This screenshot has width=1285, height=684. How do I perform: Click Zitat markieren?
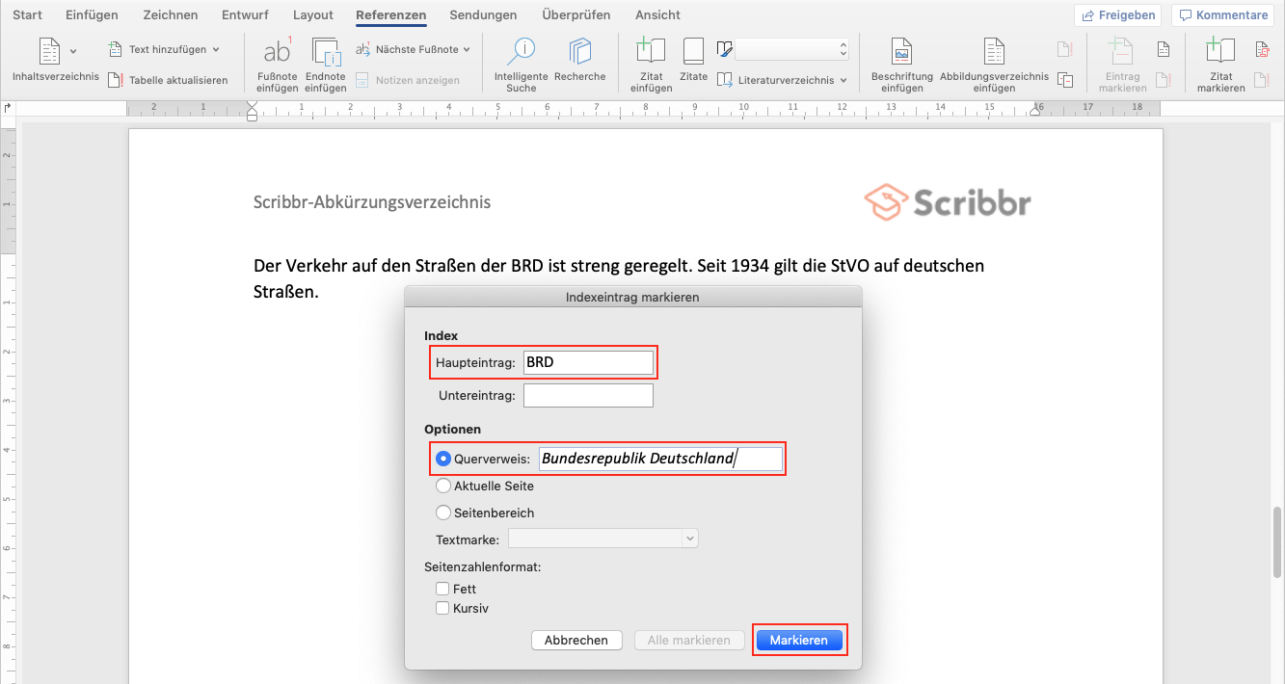point(1220,66)
